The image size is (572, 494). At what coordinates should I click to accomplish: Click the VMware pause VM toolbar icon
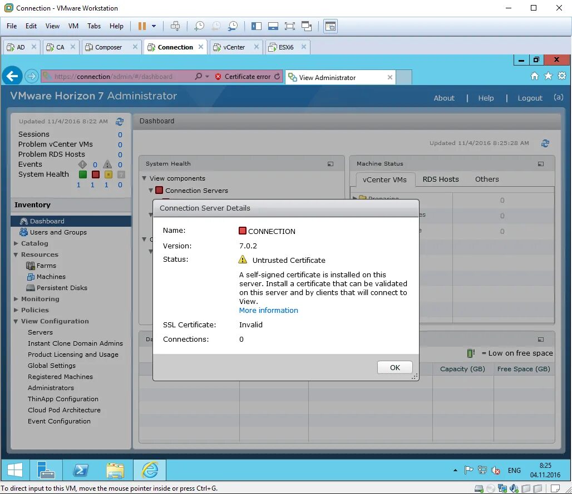[142, 26]
